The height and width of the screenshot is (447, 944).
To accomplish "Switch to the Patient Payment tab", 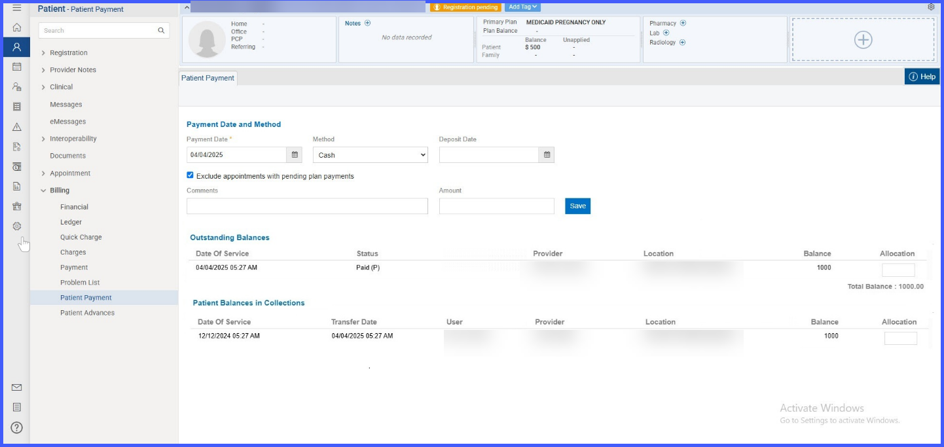I will point(208,78).
